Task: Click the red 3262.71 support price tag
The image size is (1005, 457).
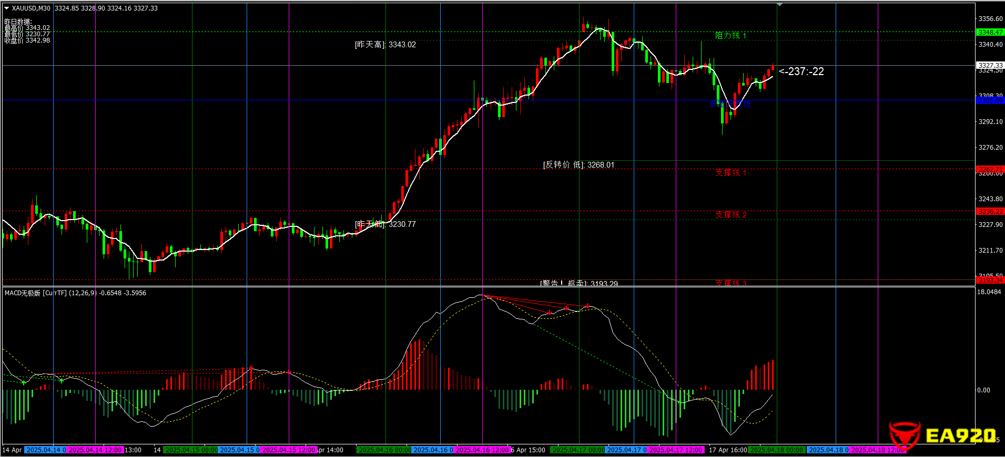Action: click(x=990, y=169)
